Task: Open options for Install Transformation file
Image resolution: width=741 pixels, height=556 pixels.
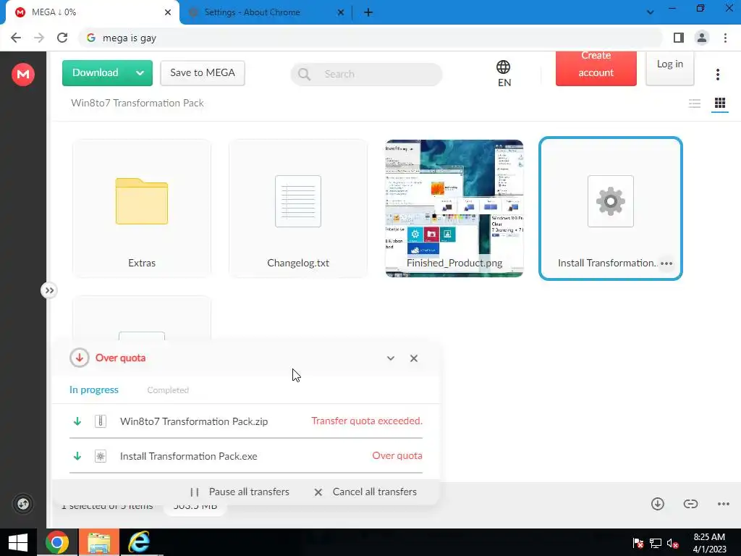Action: (x=666, y=264)
